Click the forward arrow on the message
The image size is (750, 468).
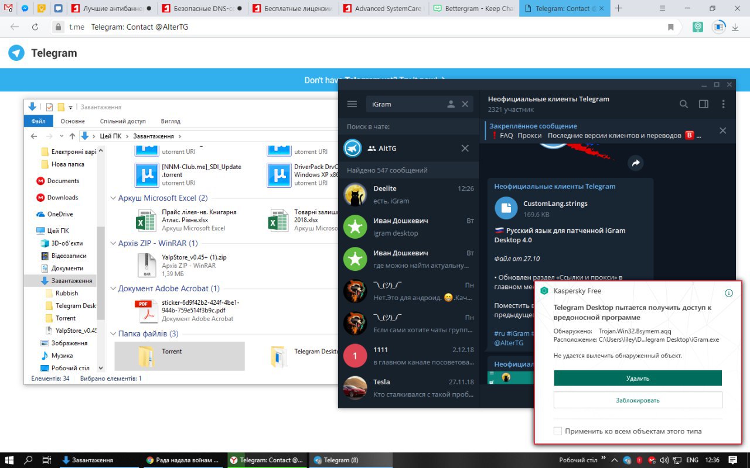(x=636, y=164)
